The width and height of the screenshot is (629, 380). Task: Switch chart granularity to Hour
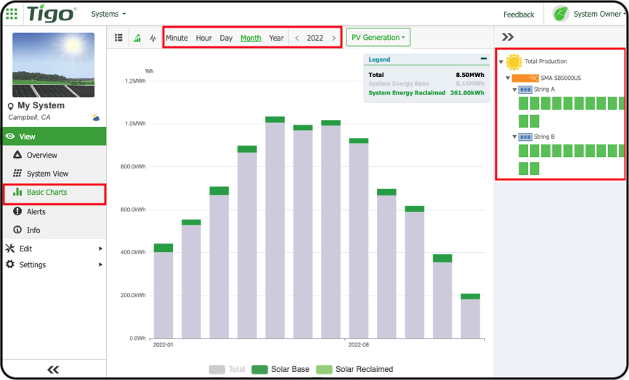click(x=203, y=38)
